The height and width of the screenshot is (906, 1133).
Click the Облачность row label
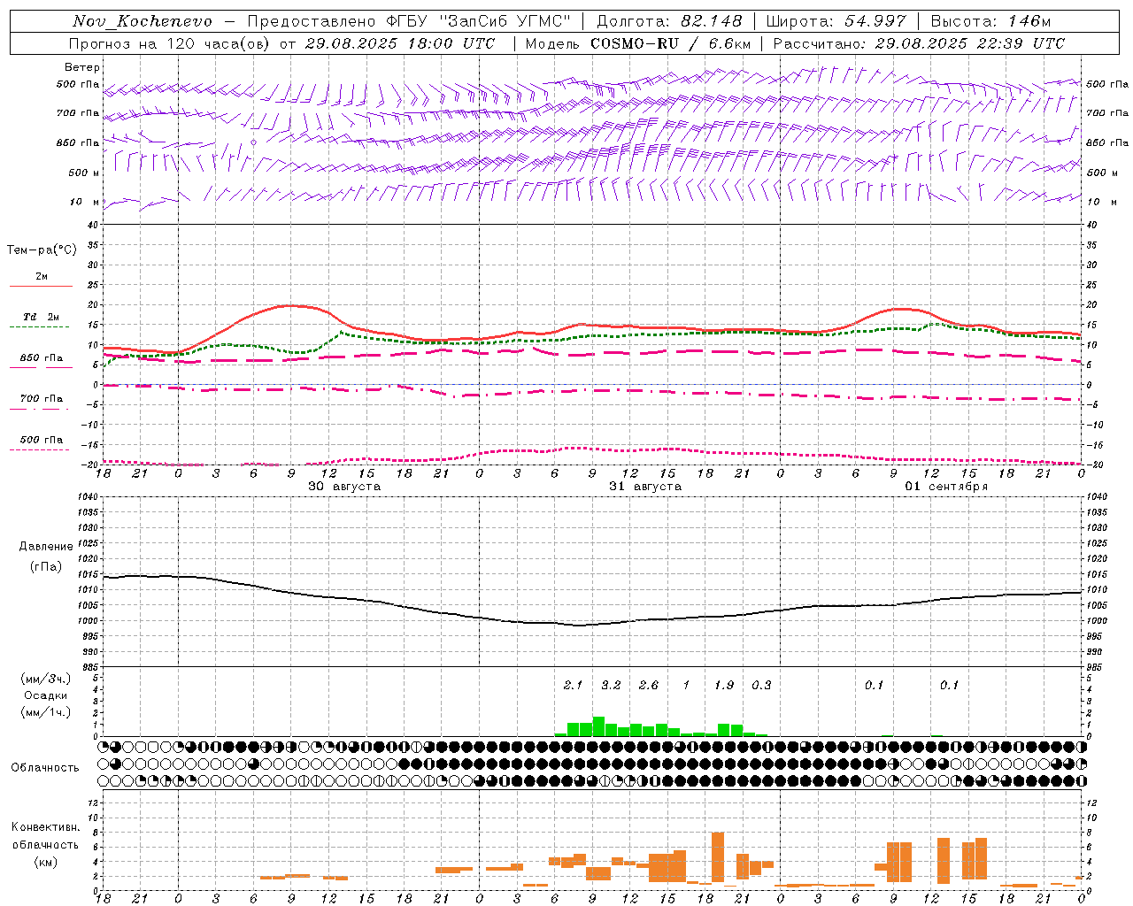[45, 767]
